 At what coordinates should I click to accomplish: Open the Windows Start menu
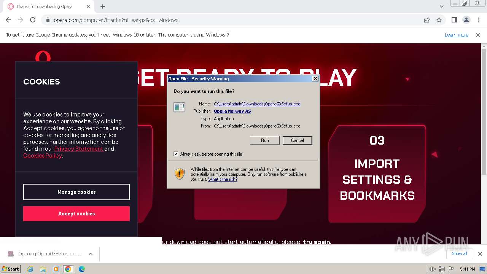point(11,269)
